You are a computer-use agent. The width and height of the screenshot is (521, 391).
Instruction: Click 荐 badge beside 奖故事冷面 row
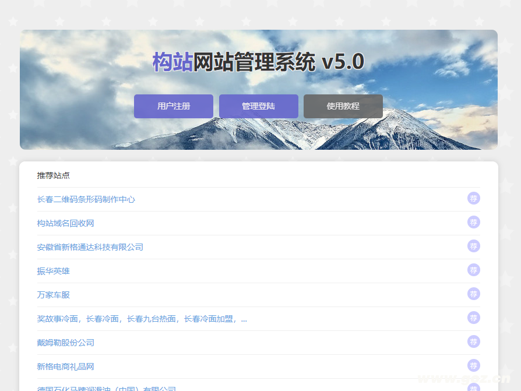pos(474,318)
